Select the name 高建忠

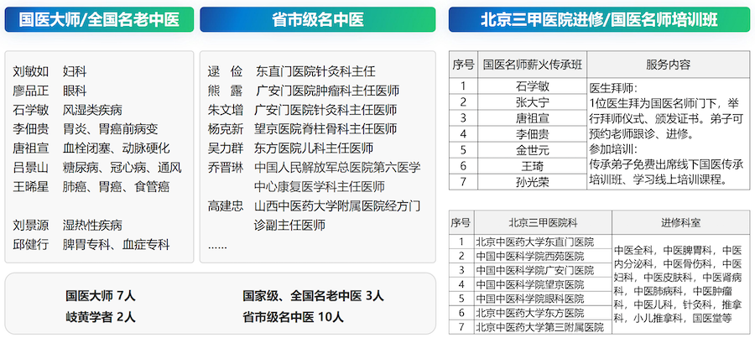(x=226, y=206)
